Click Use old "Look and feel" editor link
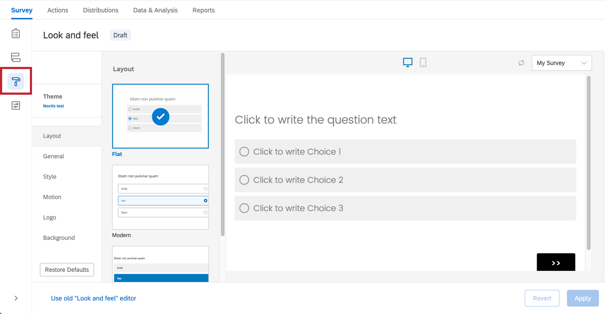Screen dimensions: 605x314 [94, 298]
